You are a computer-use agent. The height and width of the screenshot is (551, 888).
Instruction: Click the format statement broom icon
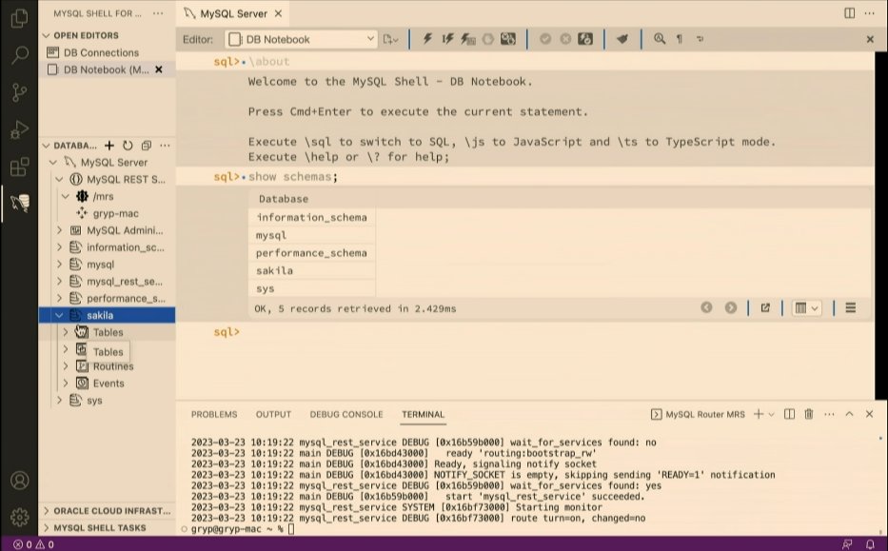(622, 38)
